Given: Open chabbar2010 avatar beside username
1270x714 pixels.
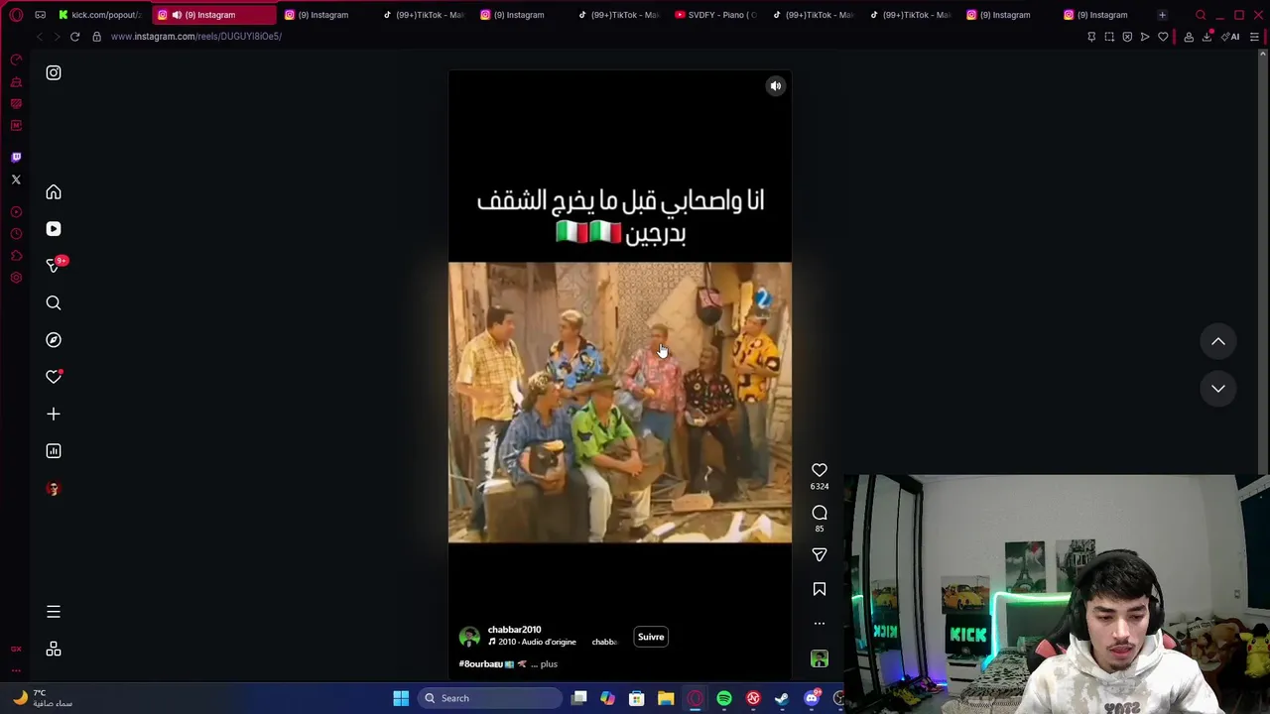Looking at the screenshot, I should [x=469, y=637].
